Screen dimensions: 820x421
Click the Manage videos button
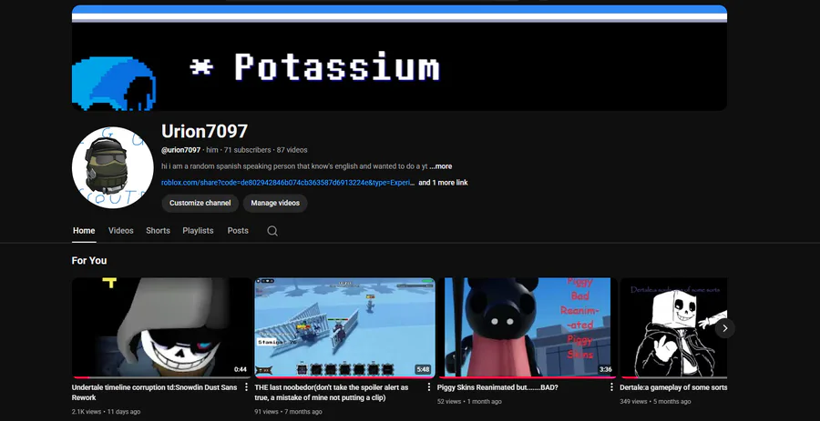coord(275,203)
